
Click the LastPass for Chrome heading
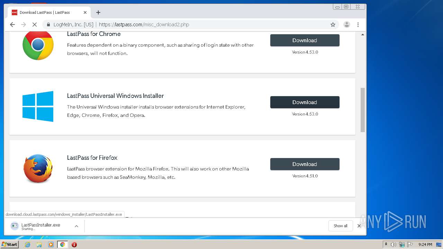click(x=94, y=34)
